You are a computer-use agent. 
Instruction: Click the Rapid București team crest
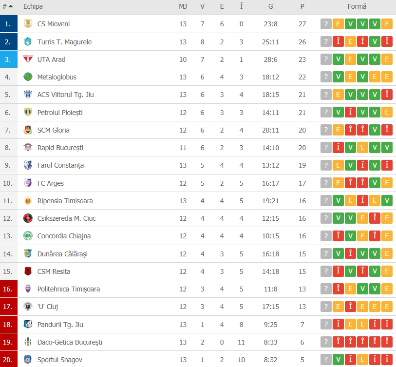click(28, 148)
